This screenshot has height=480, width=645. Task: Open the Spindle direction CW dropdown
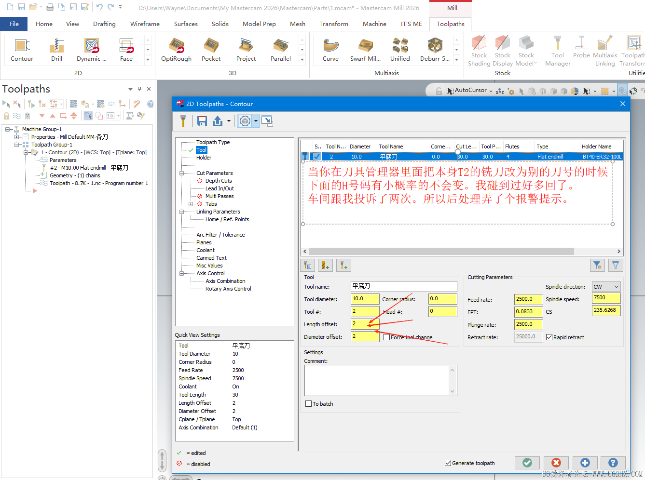coord(606,287)
